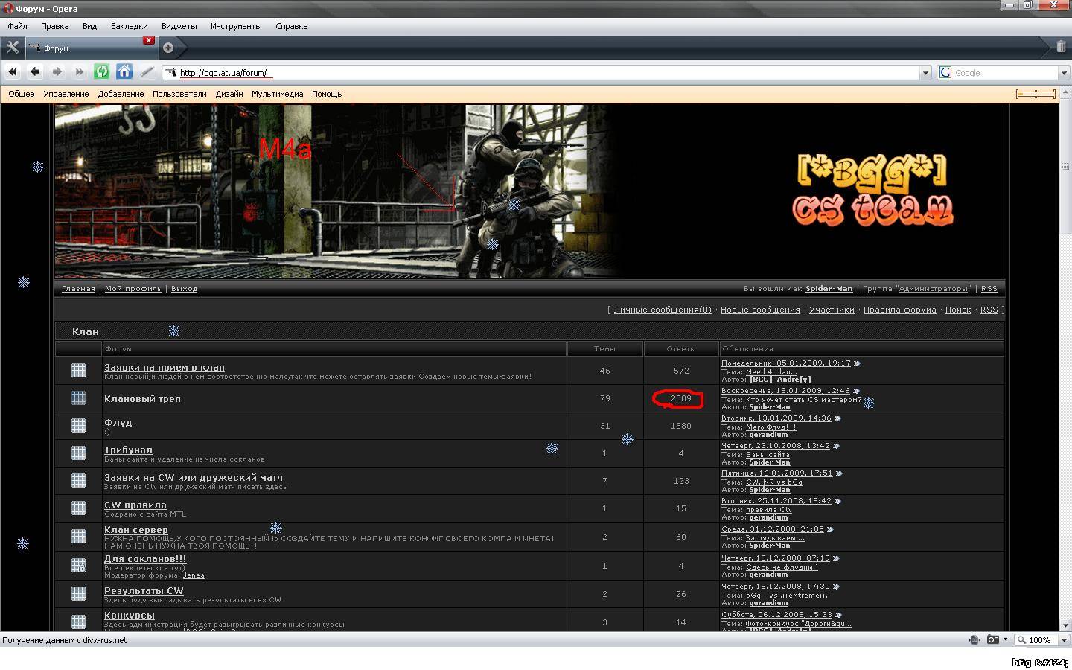The height and width of the screenshot is (670, 1072).
Task: Open topic Кто хочет стать CS мастером?
Action: pyautogui.click(x=803, y=400)
